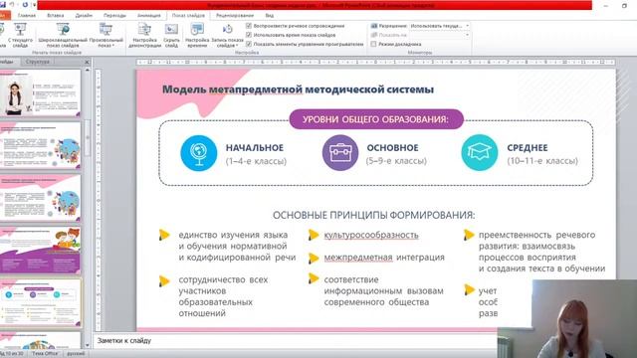
Task: Click bullet text сотрудничество всех участников
Action: coord(223,296)
